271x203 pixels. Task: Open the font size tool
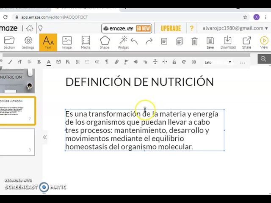20,62
